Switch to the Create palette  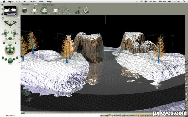coord(25,5)
